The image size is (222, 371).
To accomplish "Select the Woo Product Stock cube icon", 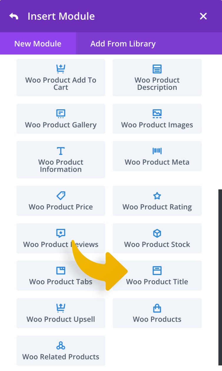I will click(157, 233).
